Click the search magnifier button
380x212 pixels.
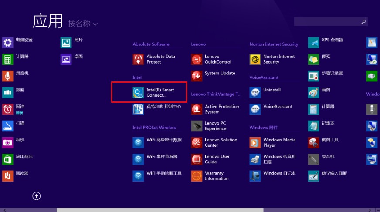pos(363,22)
